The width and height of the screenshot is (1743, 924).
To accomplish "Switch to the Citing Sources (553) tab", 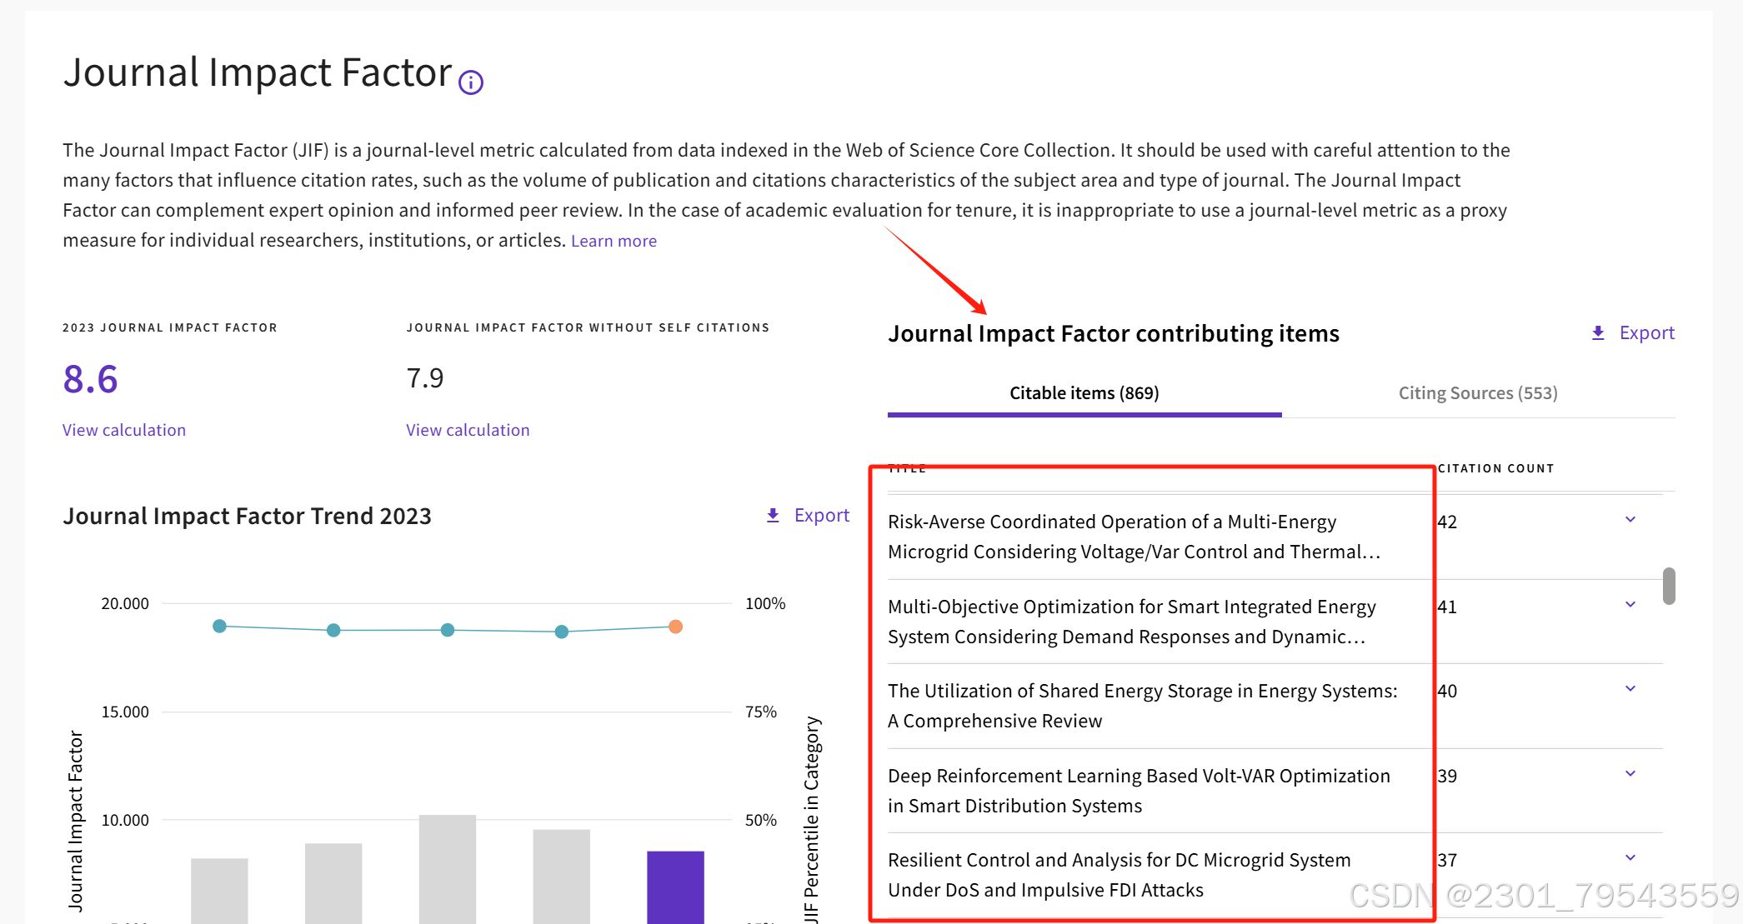I will [x=1477, y=393].
